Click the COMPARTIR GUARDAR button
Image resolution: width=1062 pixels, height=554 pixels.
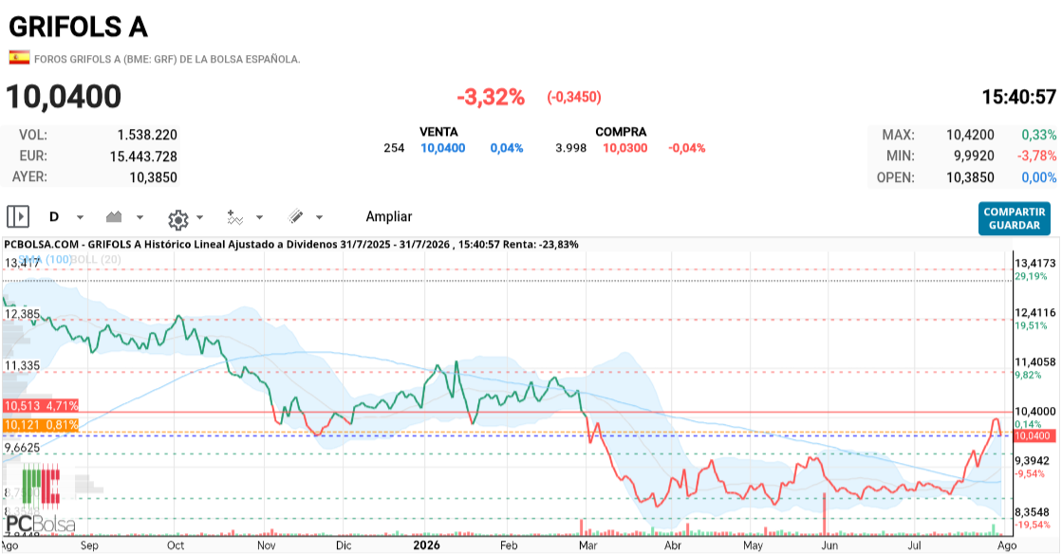pos(1014,219)
